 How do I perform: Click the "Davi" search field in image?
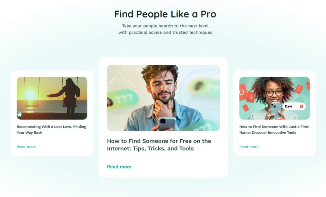point(294,106)
